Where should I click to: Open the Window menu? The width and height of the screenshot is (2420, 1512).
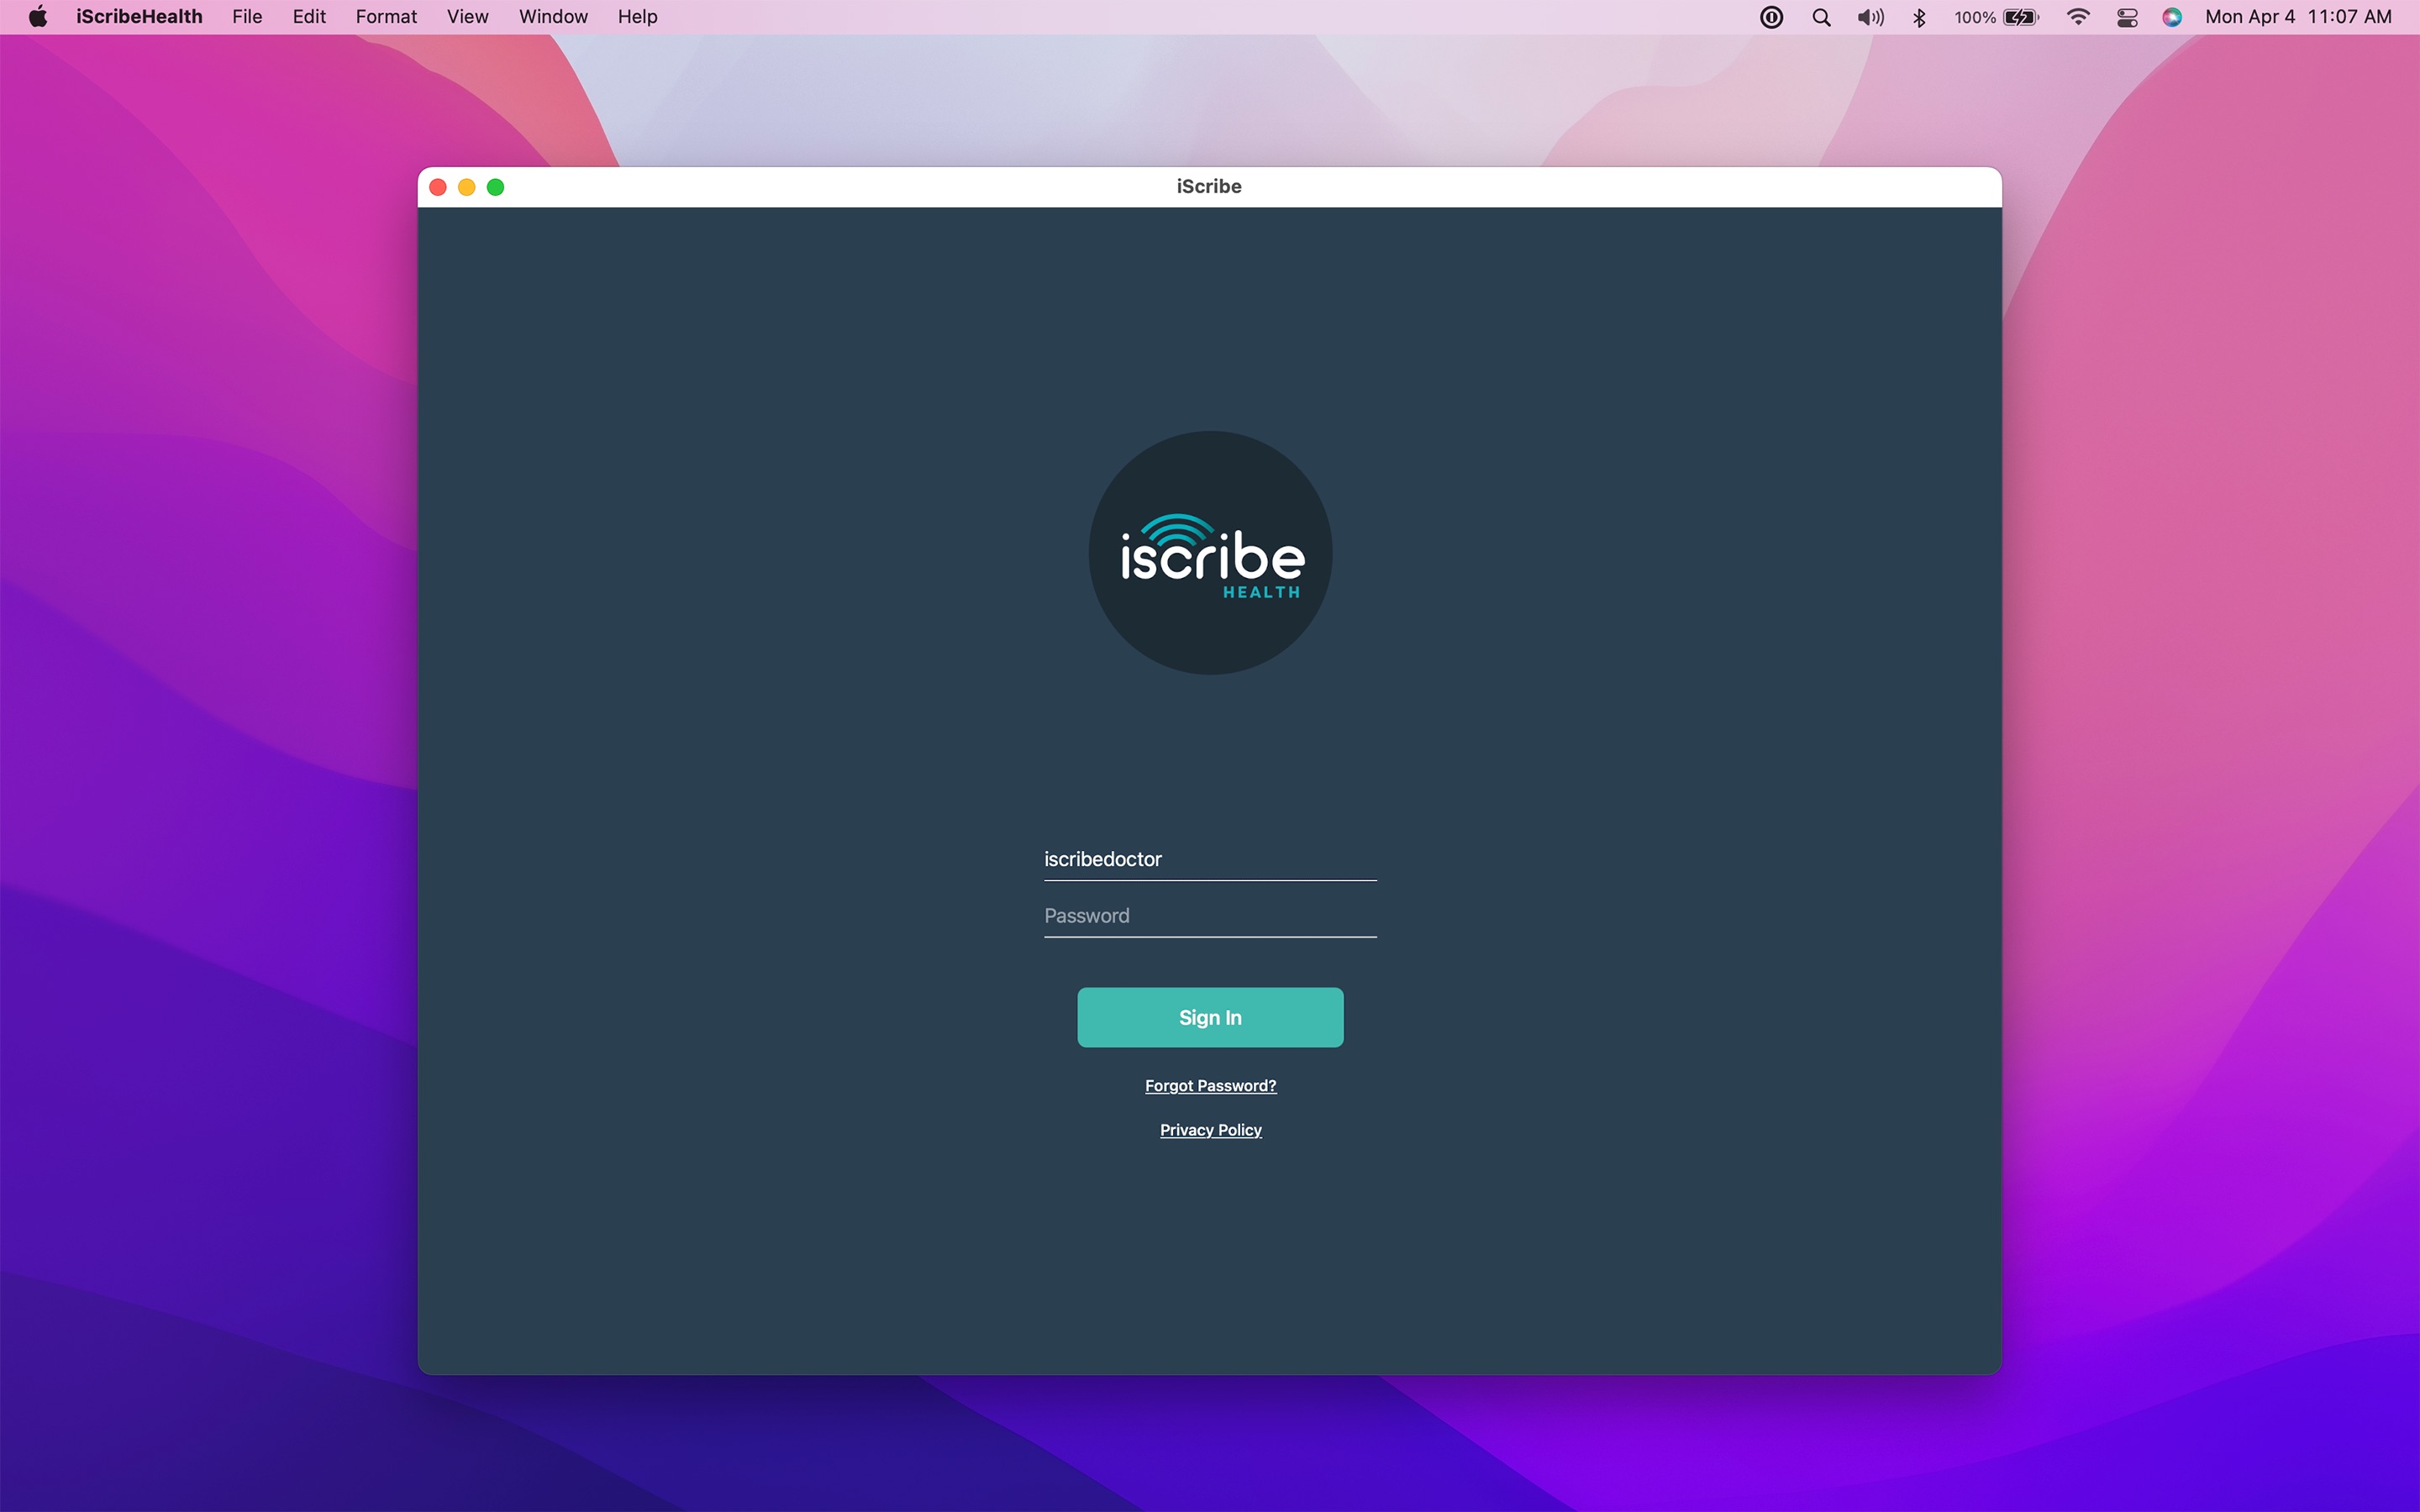(553, 17)
